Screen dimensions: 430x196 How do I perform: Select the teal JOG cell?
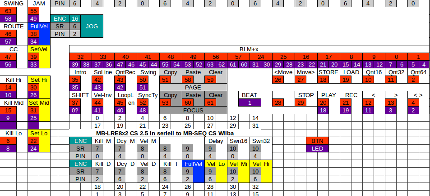92,26
